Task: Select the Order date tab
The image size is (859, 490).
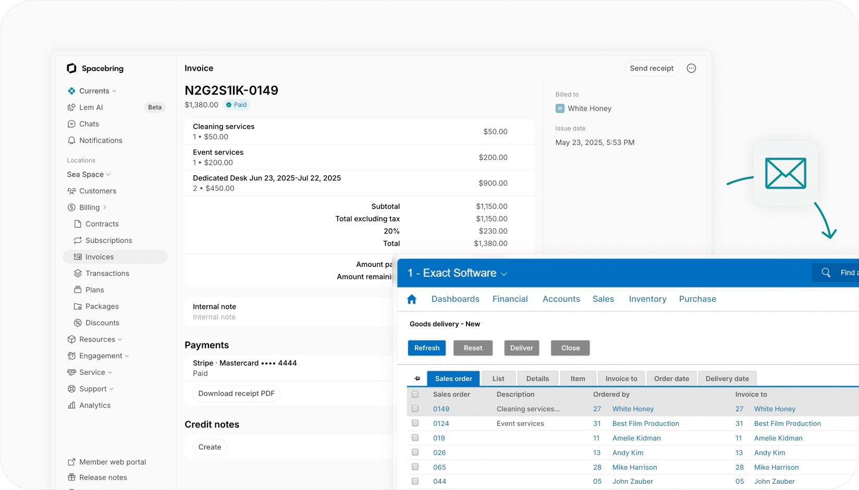Action: point(672,379)
